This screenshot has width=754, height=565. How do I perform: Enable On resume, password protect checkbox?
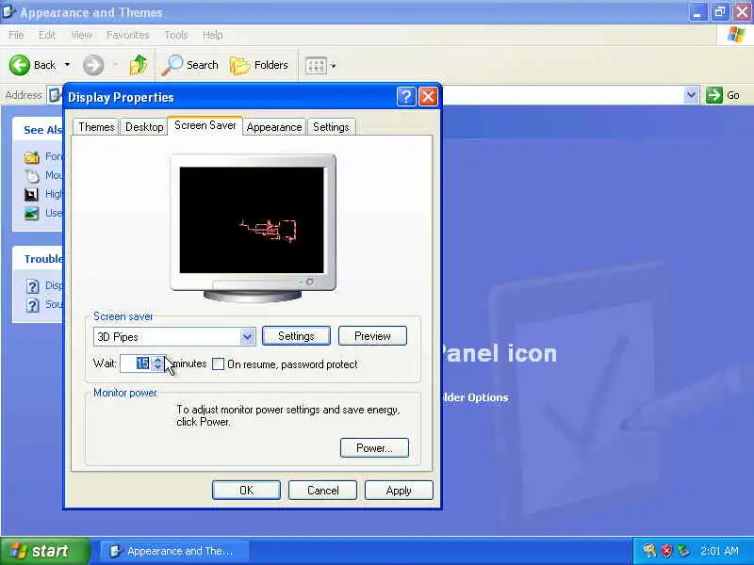tap(219, 364)
